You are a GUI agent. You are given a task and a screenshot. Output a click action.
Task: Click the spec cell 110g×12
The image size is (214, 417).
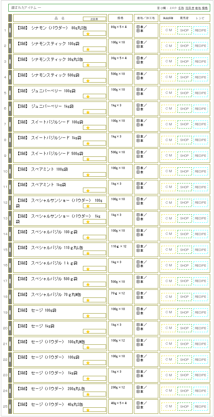120,250
